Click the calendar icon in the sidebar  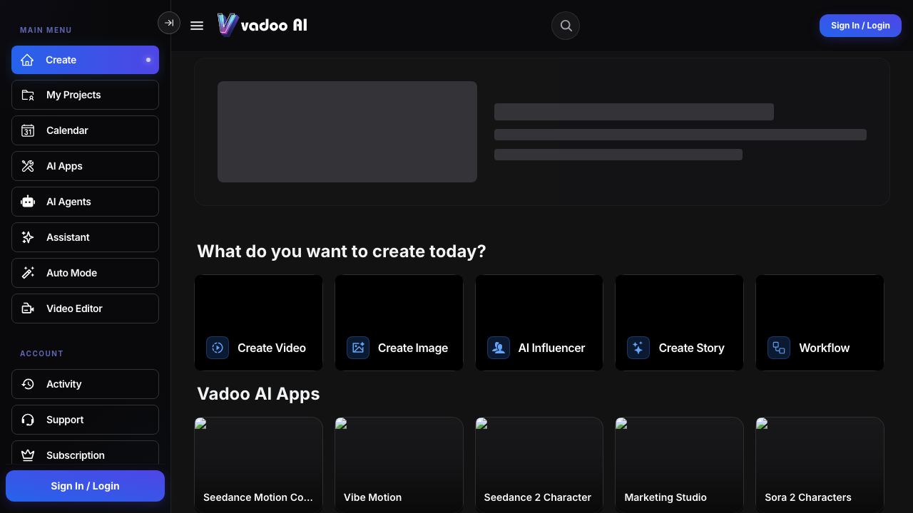click(28, 130)
